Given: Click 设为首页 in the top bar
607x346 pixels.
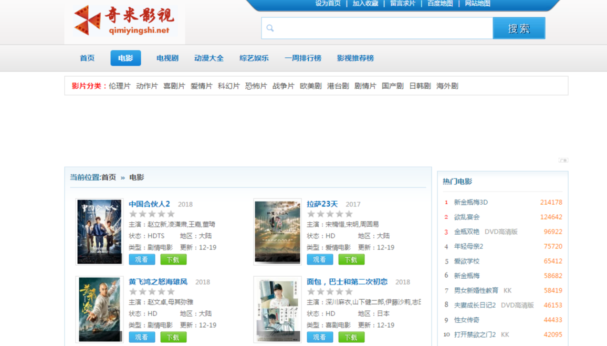Looking at the screenshot, I should (328, 4).
